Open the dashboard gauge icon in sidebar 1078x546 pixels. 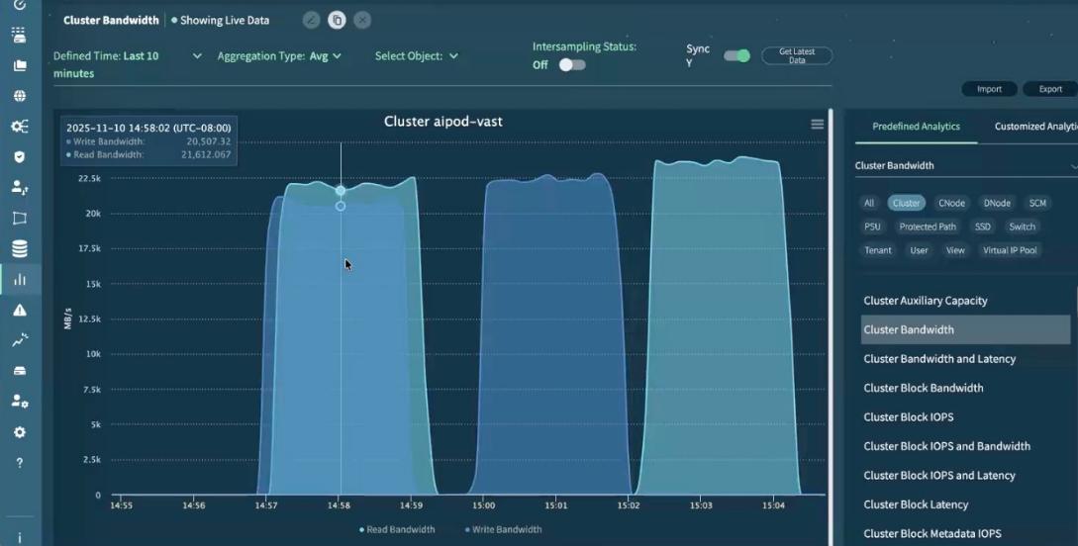click(x=19, y=5)
